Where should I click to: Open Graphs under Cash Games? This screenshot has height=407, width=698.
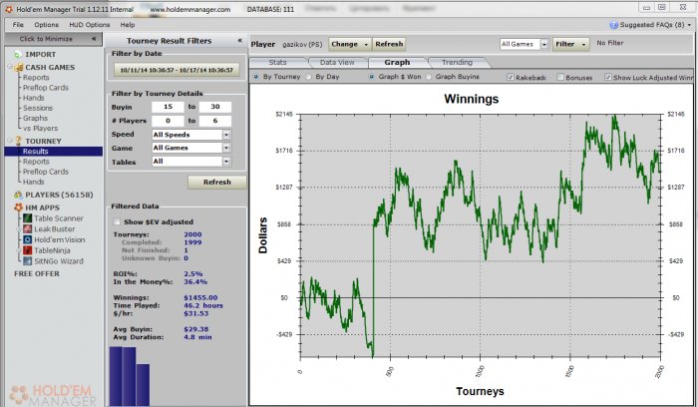point(35,119)
